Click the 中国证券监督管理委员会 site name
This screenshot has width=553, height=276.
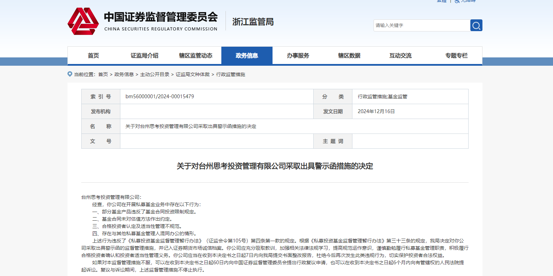tap(161, 17)
